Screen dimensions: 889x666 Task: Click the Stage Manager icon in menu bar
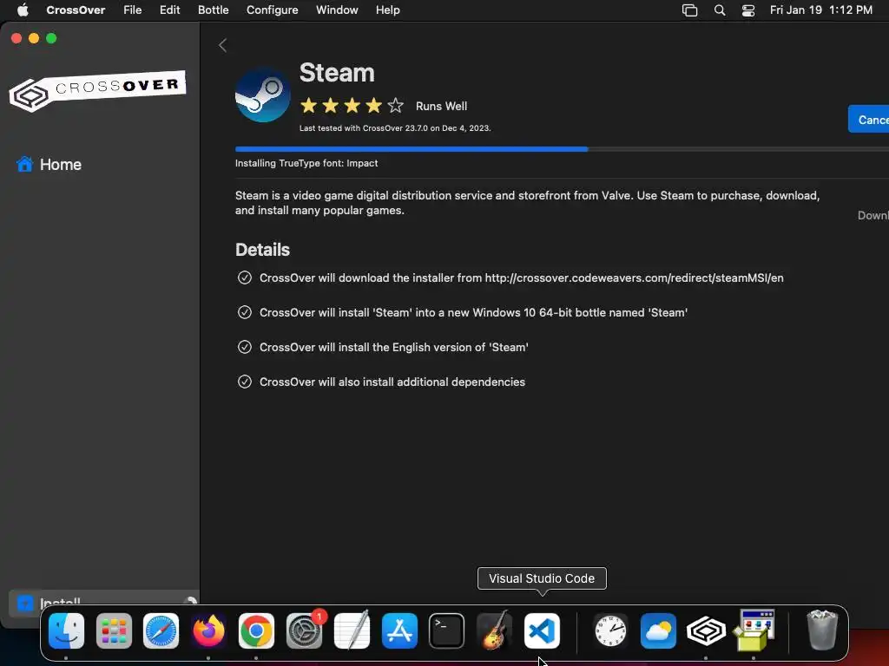[689, 10]
